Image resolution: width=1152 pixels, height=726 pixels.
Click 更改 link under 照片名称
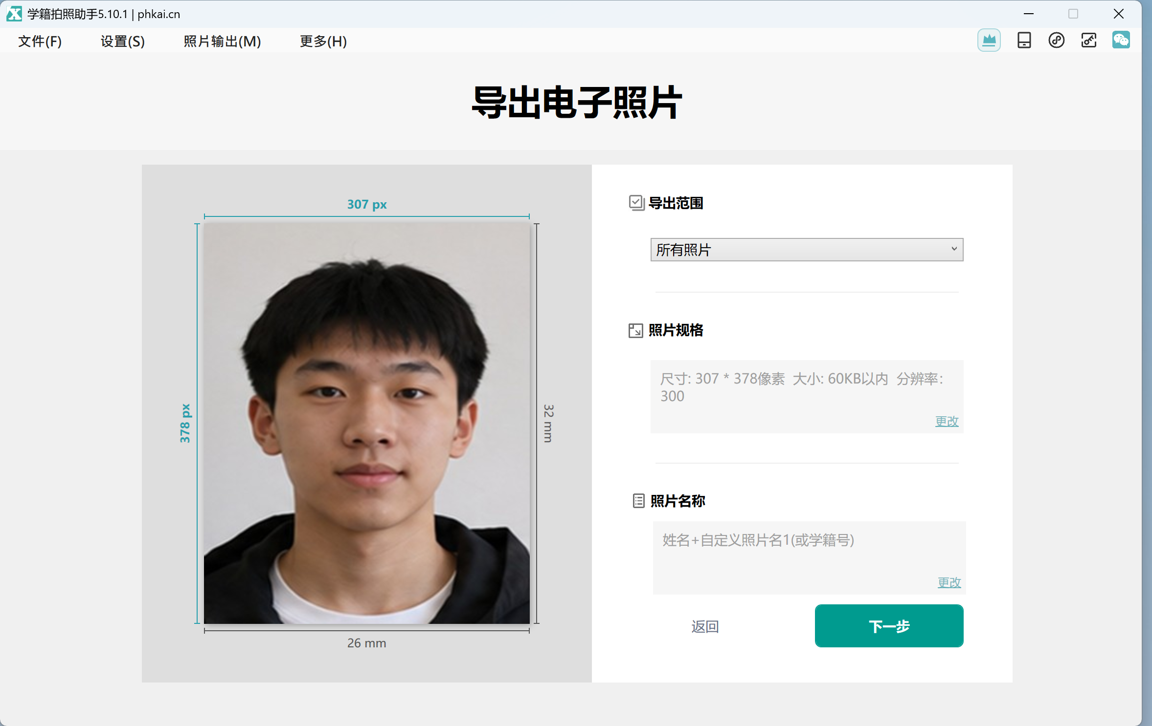coord(949,582)
